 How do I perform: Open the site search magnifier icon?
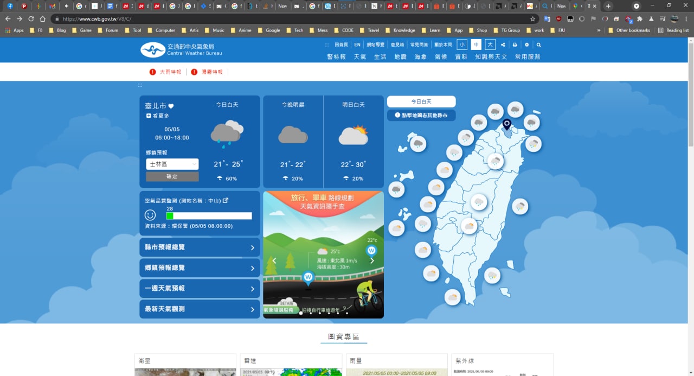click(x=538, y=45)
